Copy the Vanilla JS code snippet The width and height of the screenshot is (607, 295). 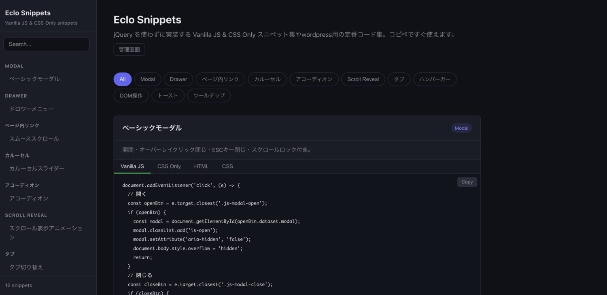point(467,182)
